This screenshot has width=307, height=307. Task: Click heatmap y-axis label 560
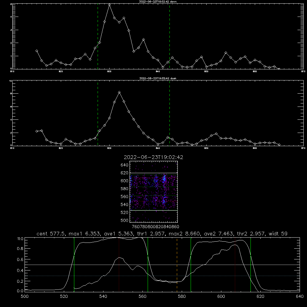[x=125, y=196]
